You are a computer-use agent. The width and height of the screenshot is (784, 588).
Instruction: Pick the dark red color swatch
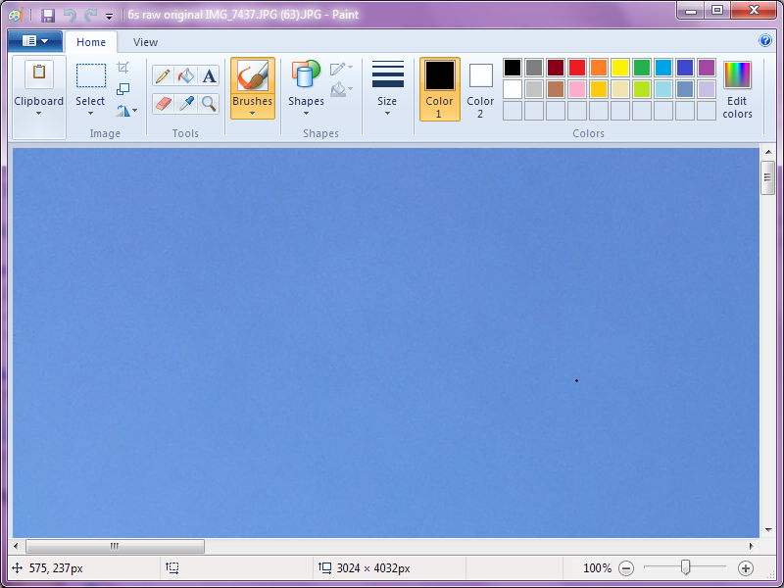556,68
